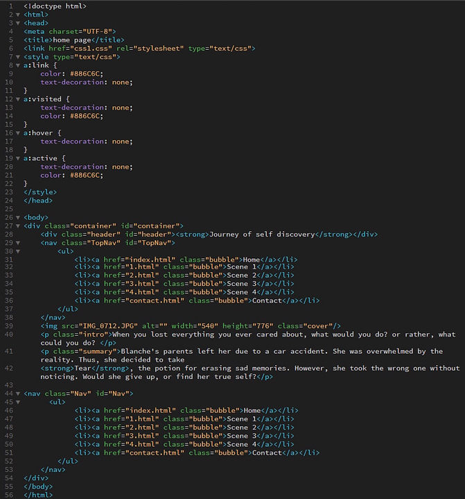465x499 pixels.
Task: Click the 'Tear' strong text on line 42
Action: 82,369
